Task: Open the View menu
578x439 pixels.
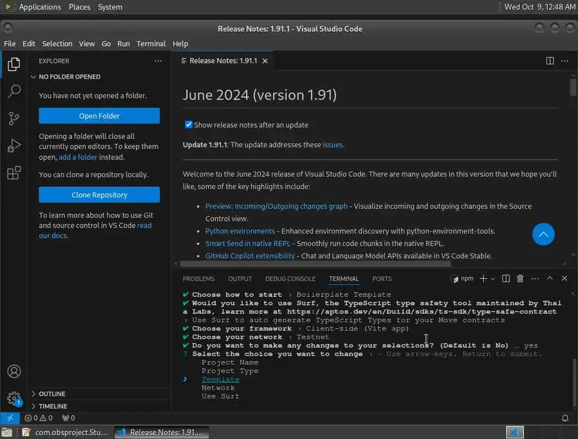Action: coord(86,43)
